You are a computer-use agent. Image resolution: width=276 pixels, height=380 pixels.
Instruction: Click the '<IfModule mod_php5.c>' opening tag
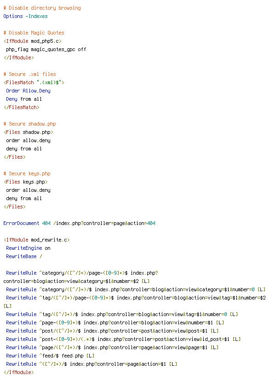33,41
